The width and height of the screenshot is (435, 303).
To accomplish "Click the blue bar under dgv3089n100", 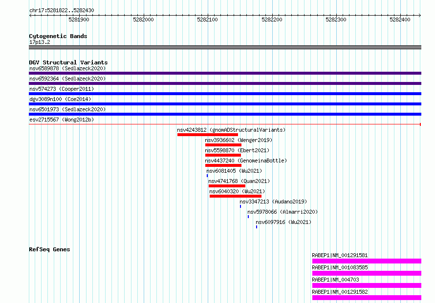I will tap(225, 104).
